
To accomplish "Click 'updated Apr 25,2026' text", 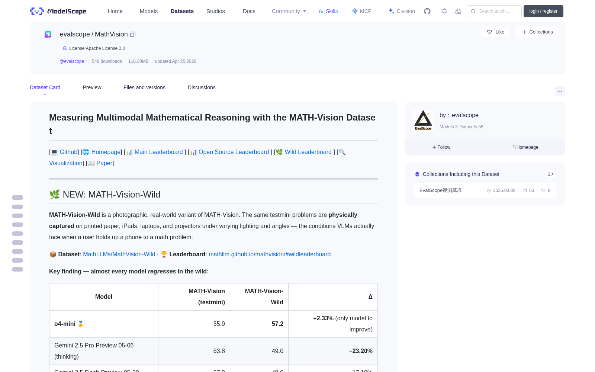I will point(176,61).
